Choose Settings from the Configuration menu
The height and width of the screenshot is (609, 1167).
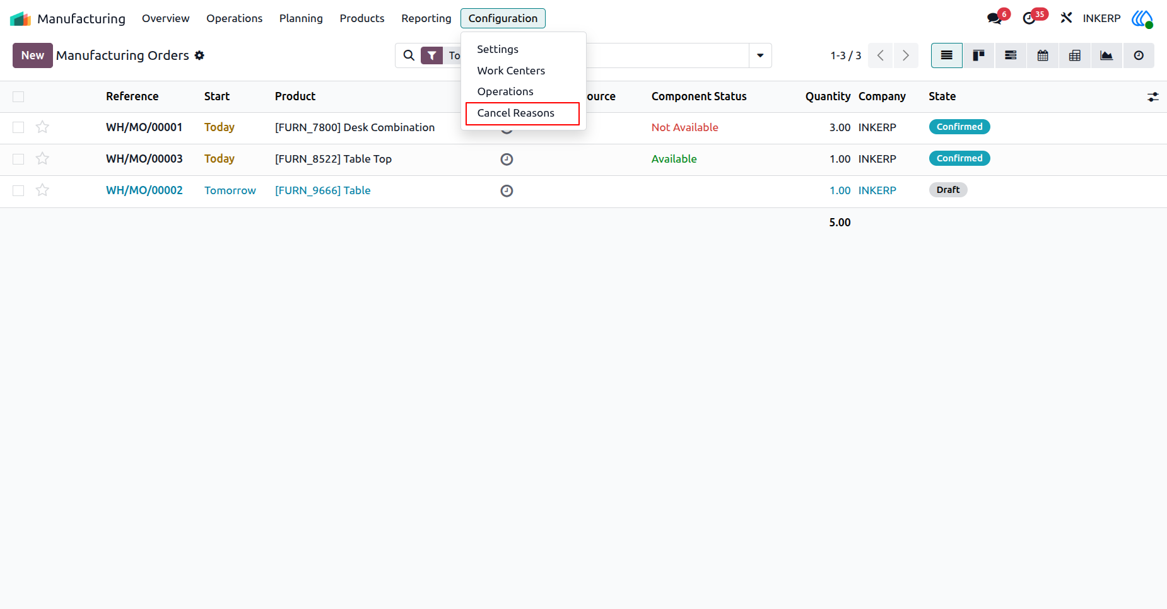[x=498, y=49]
